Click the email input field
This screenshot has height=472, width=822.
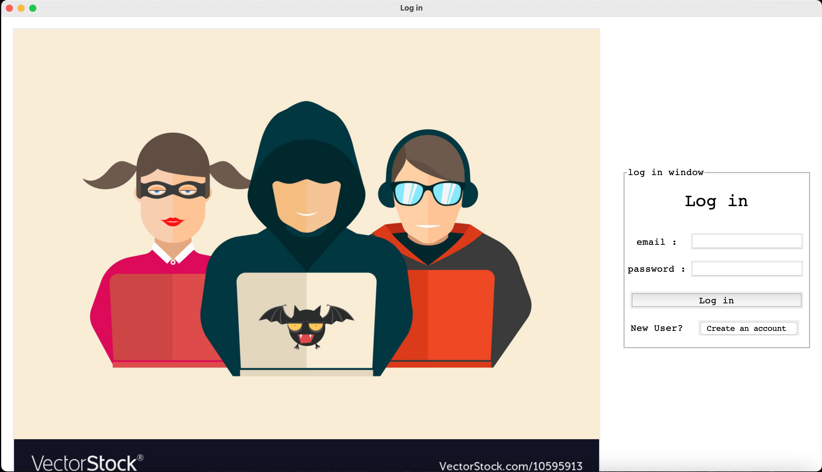point(747,241)
